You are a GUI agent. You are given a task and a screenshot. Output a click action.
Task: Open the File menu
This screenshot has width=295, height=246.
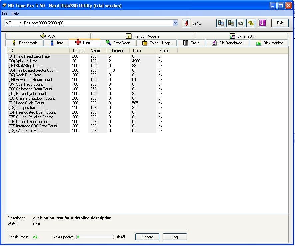tap(5, 13)
